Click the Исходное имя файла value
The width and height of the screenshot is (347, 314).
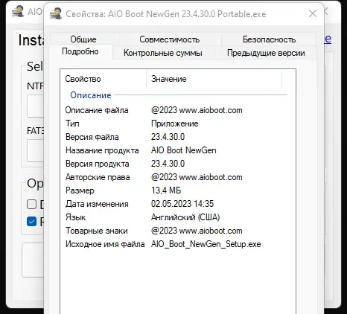point(206,244)
